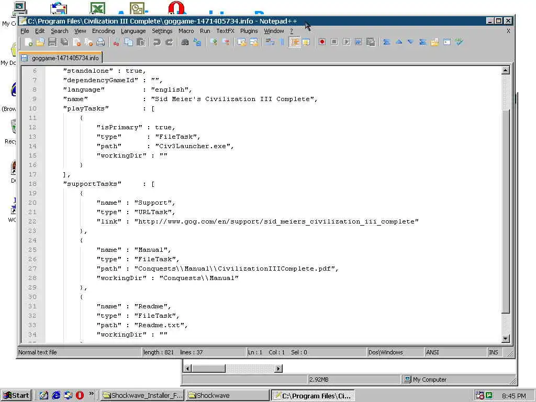Screen dimensions: 536x402
Task: Start macro recording with the red record icon
Action: pos(322,42)
